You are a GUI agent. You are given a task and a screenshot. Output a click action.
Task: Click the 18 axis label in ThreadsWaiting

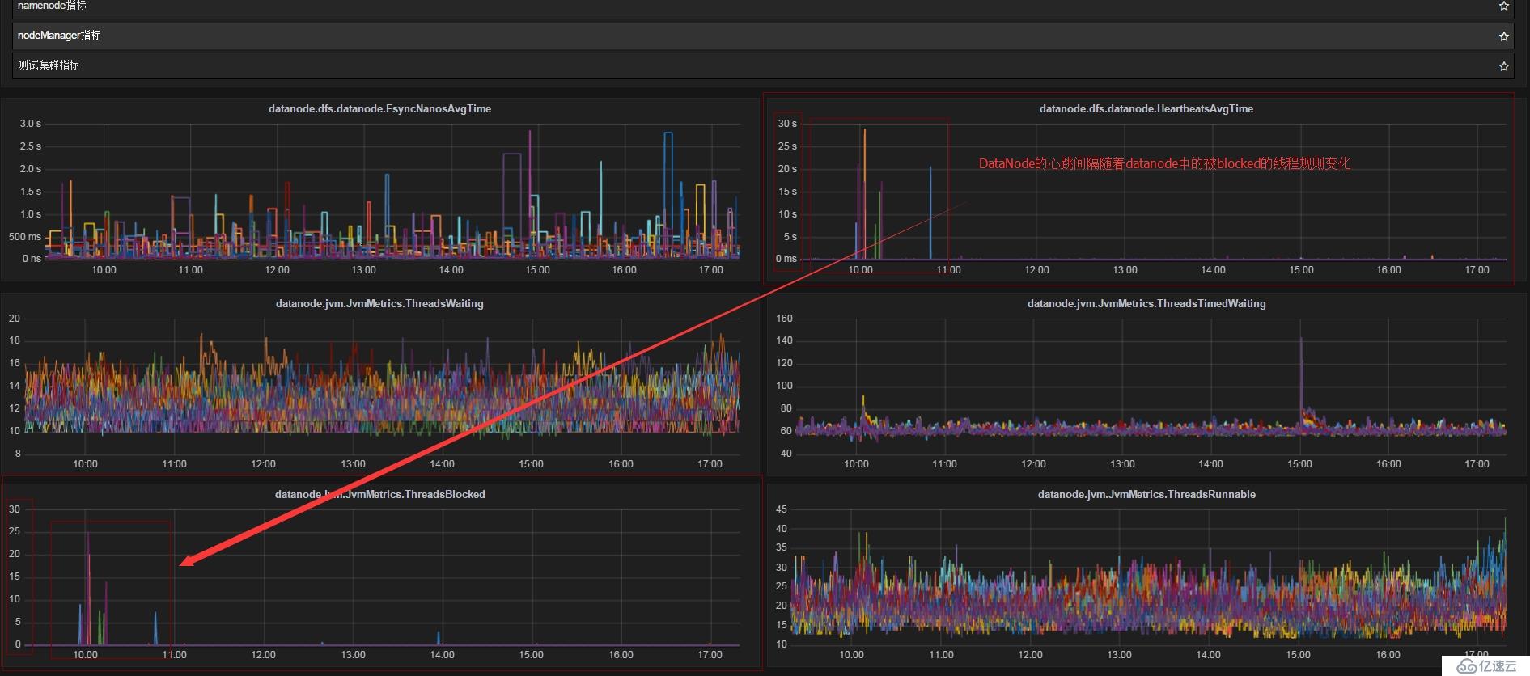(15, 340)
